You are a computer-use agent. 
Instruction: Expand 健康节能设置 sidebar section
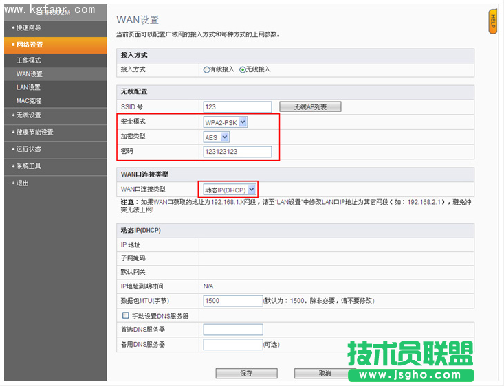tap(34, 132)
